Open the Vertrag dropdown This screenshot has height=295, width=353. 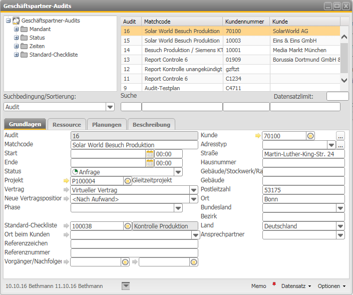pos(194,190)
